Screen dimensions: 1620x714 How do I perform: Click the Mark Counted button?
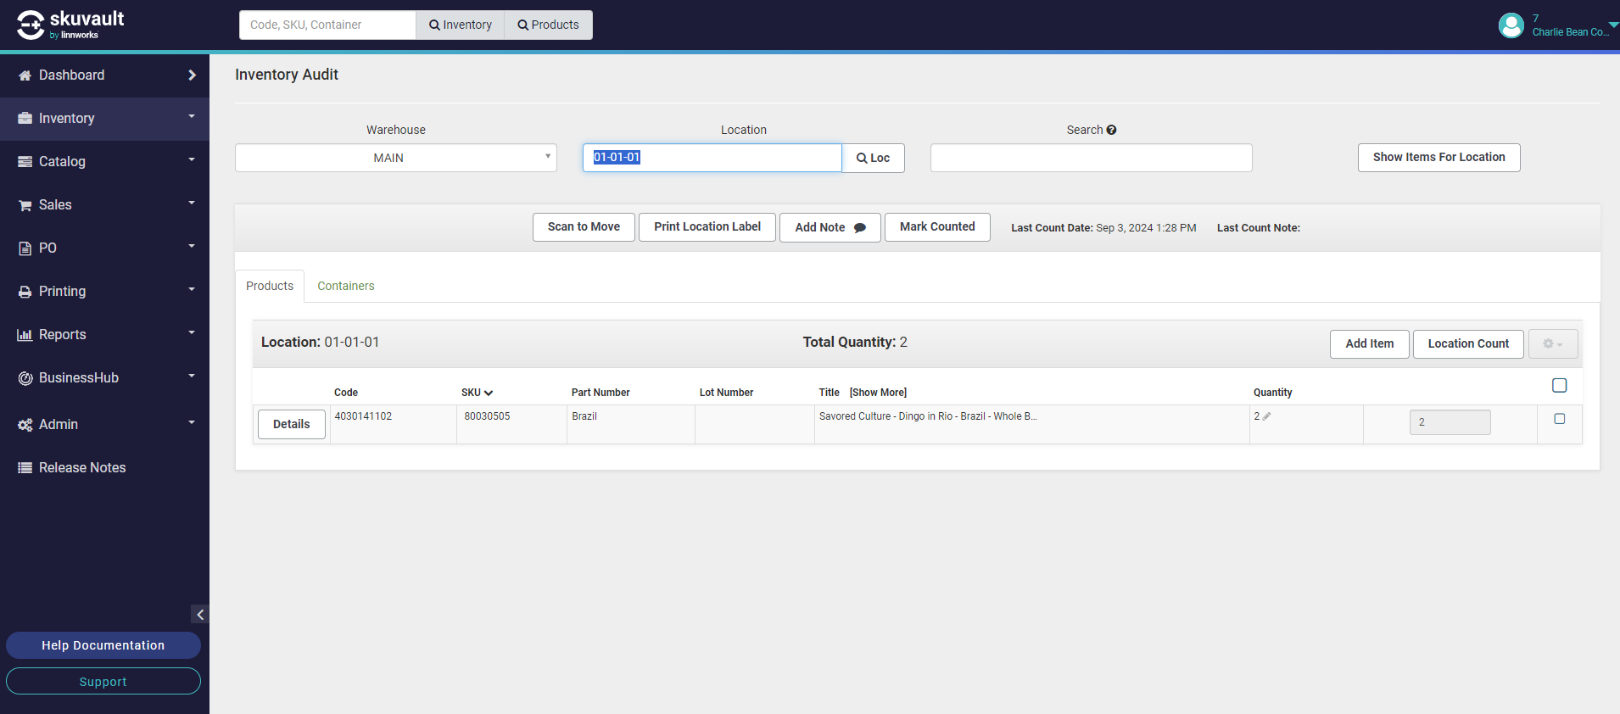point(937,227)
